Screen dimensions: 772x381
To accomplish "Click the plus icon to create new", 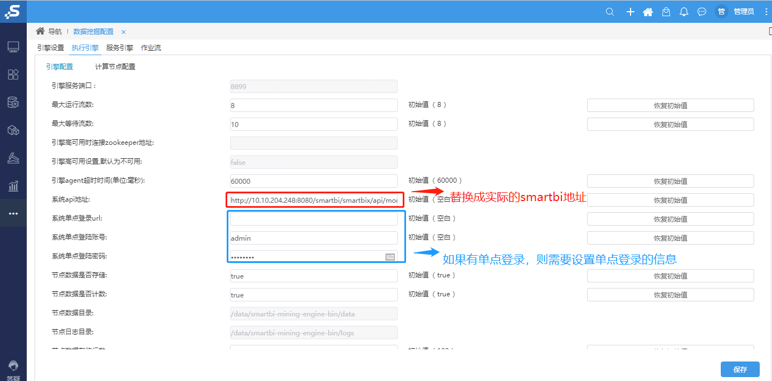I will [630, 12].
